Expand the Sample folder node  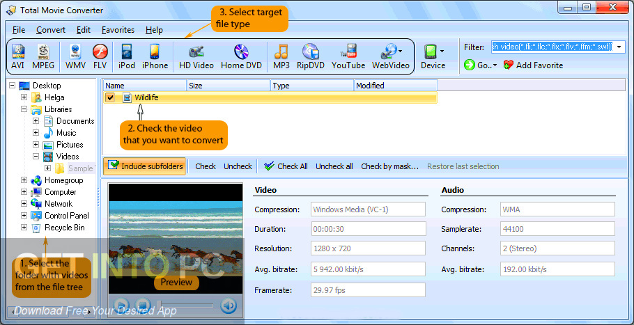[x=47, y=168]
